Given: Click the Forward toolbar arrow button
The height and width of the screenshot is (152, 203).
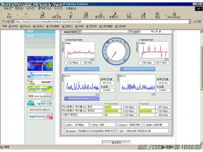Looking at the screenshot, I should tap(26, 15).
